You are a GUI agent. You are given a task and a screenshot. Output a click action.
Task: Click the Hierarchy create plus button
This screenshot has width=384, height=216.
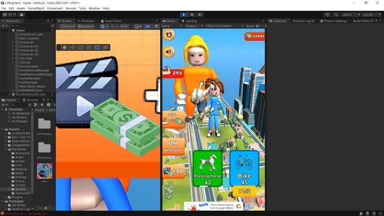(x=4, y=26)
